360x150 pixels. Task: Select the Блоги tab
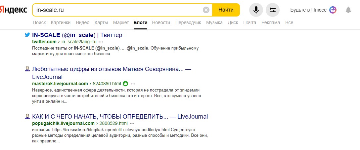pos(140,22)
